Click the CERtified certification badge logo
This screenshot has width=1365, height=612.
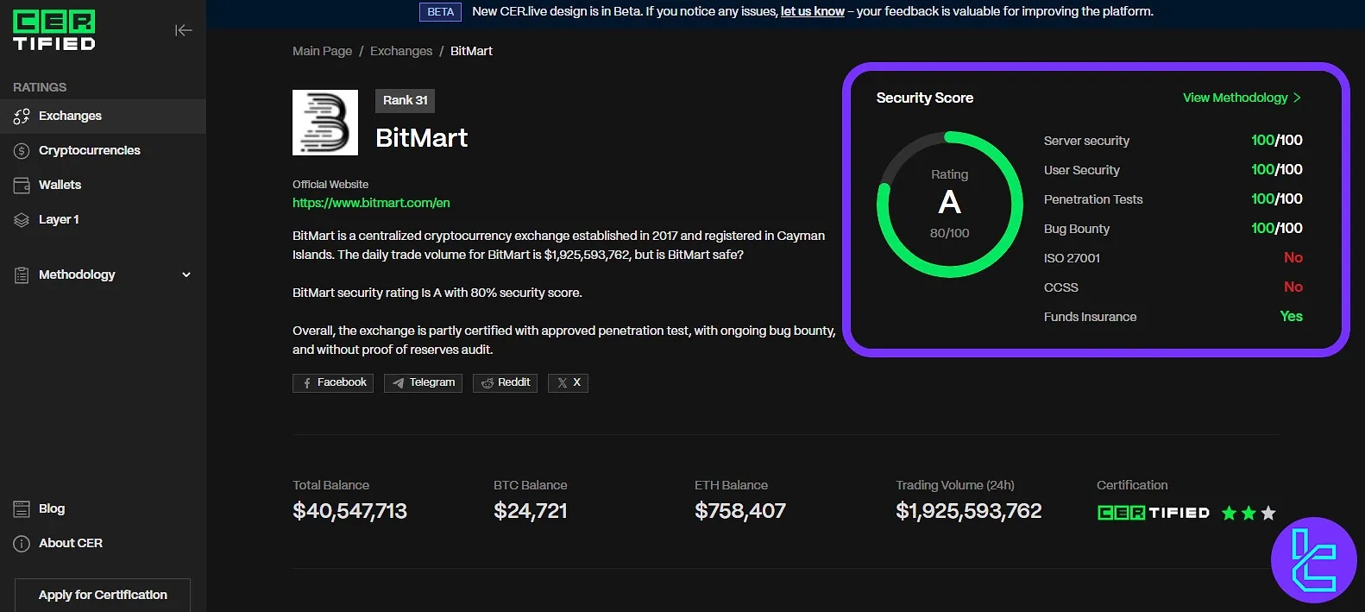1154,513
